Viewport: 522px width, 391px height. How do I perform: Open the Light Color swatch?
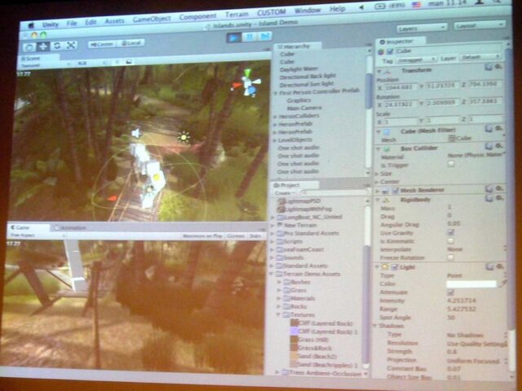471,284
